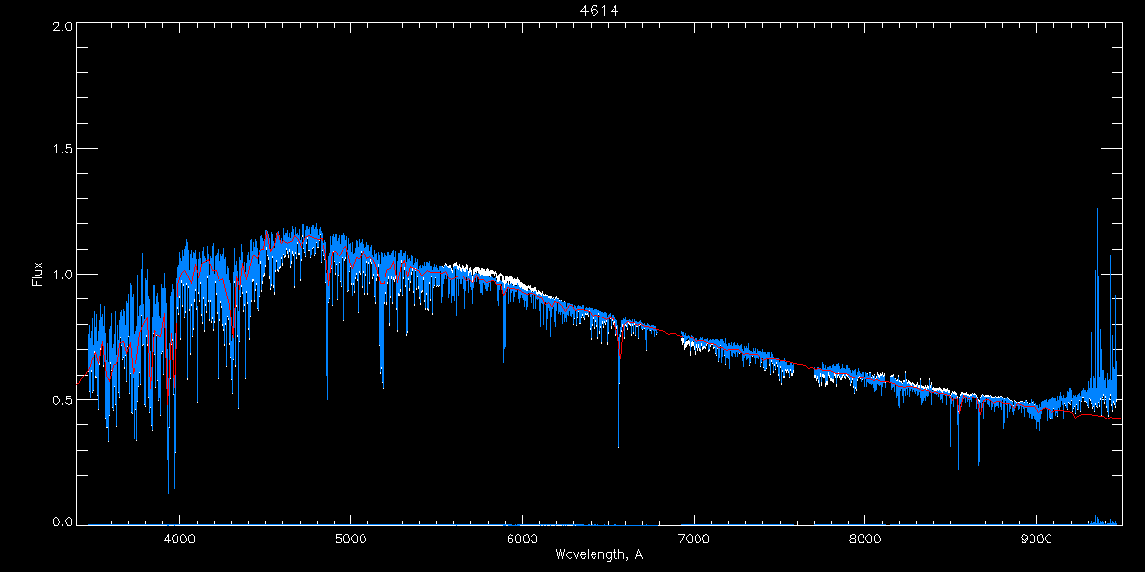Click the Flux y-axis label

(38, 275)
